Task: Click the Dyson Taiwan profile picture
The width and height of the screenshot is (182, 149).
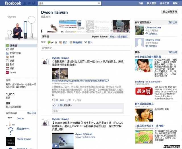Action: pyautogui.click(x=21, y=27)
